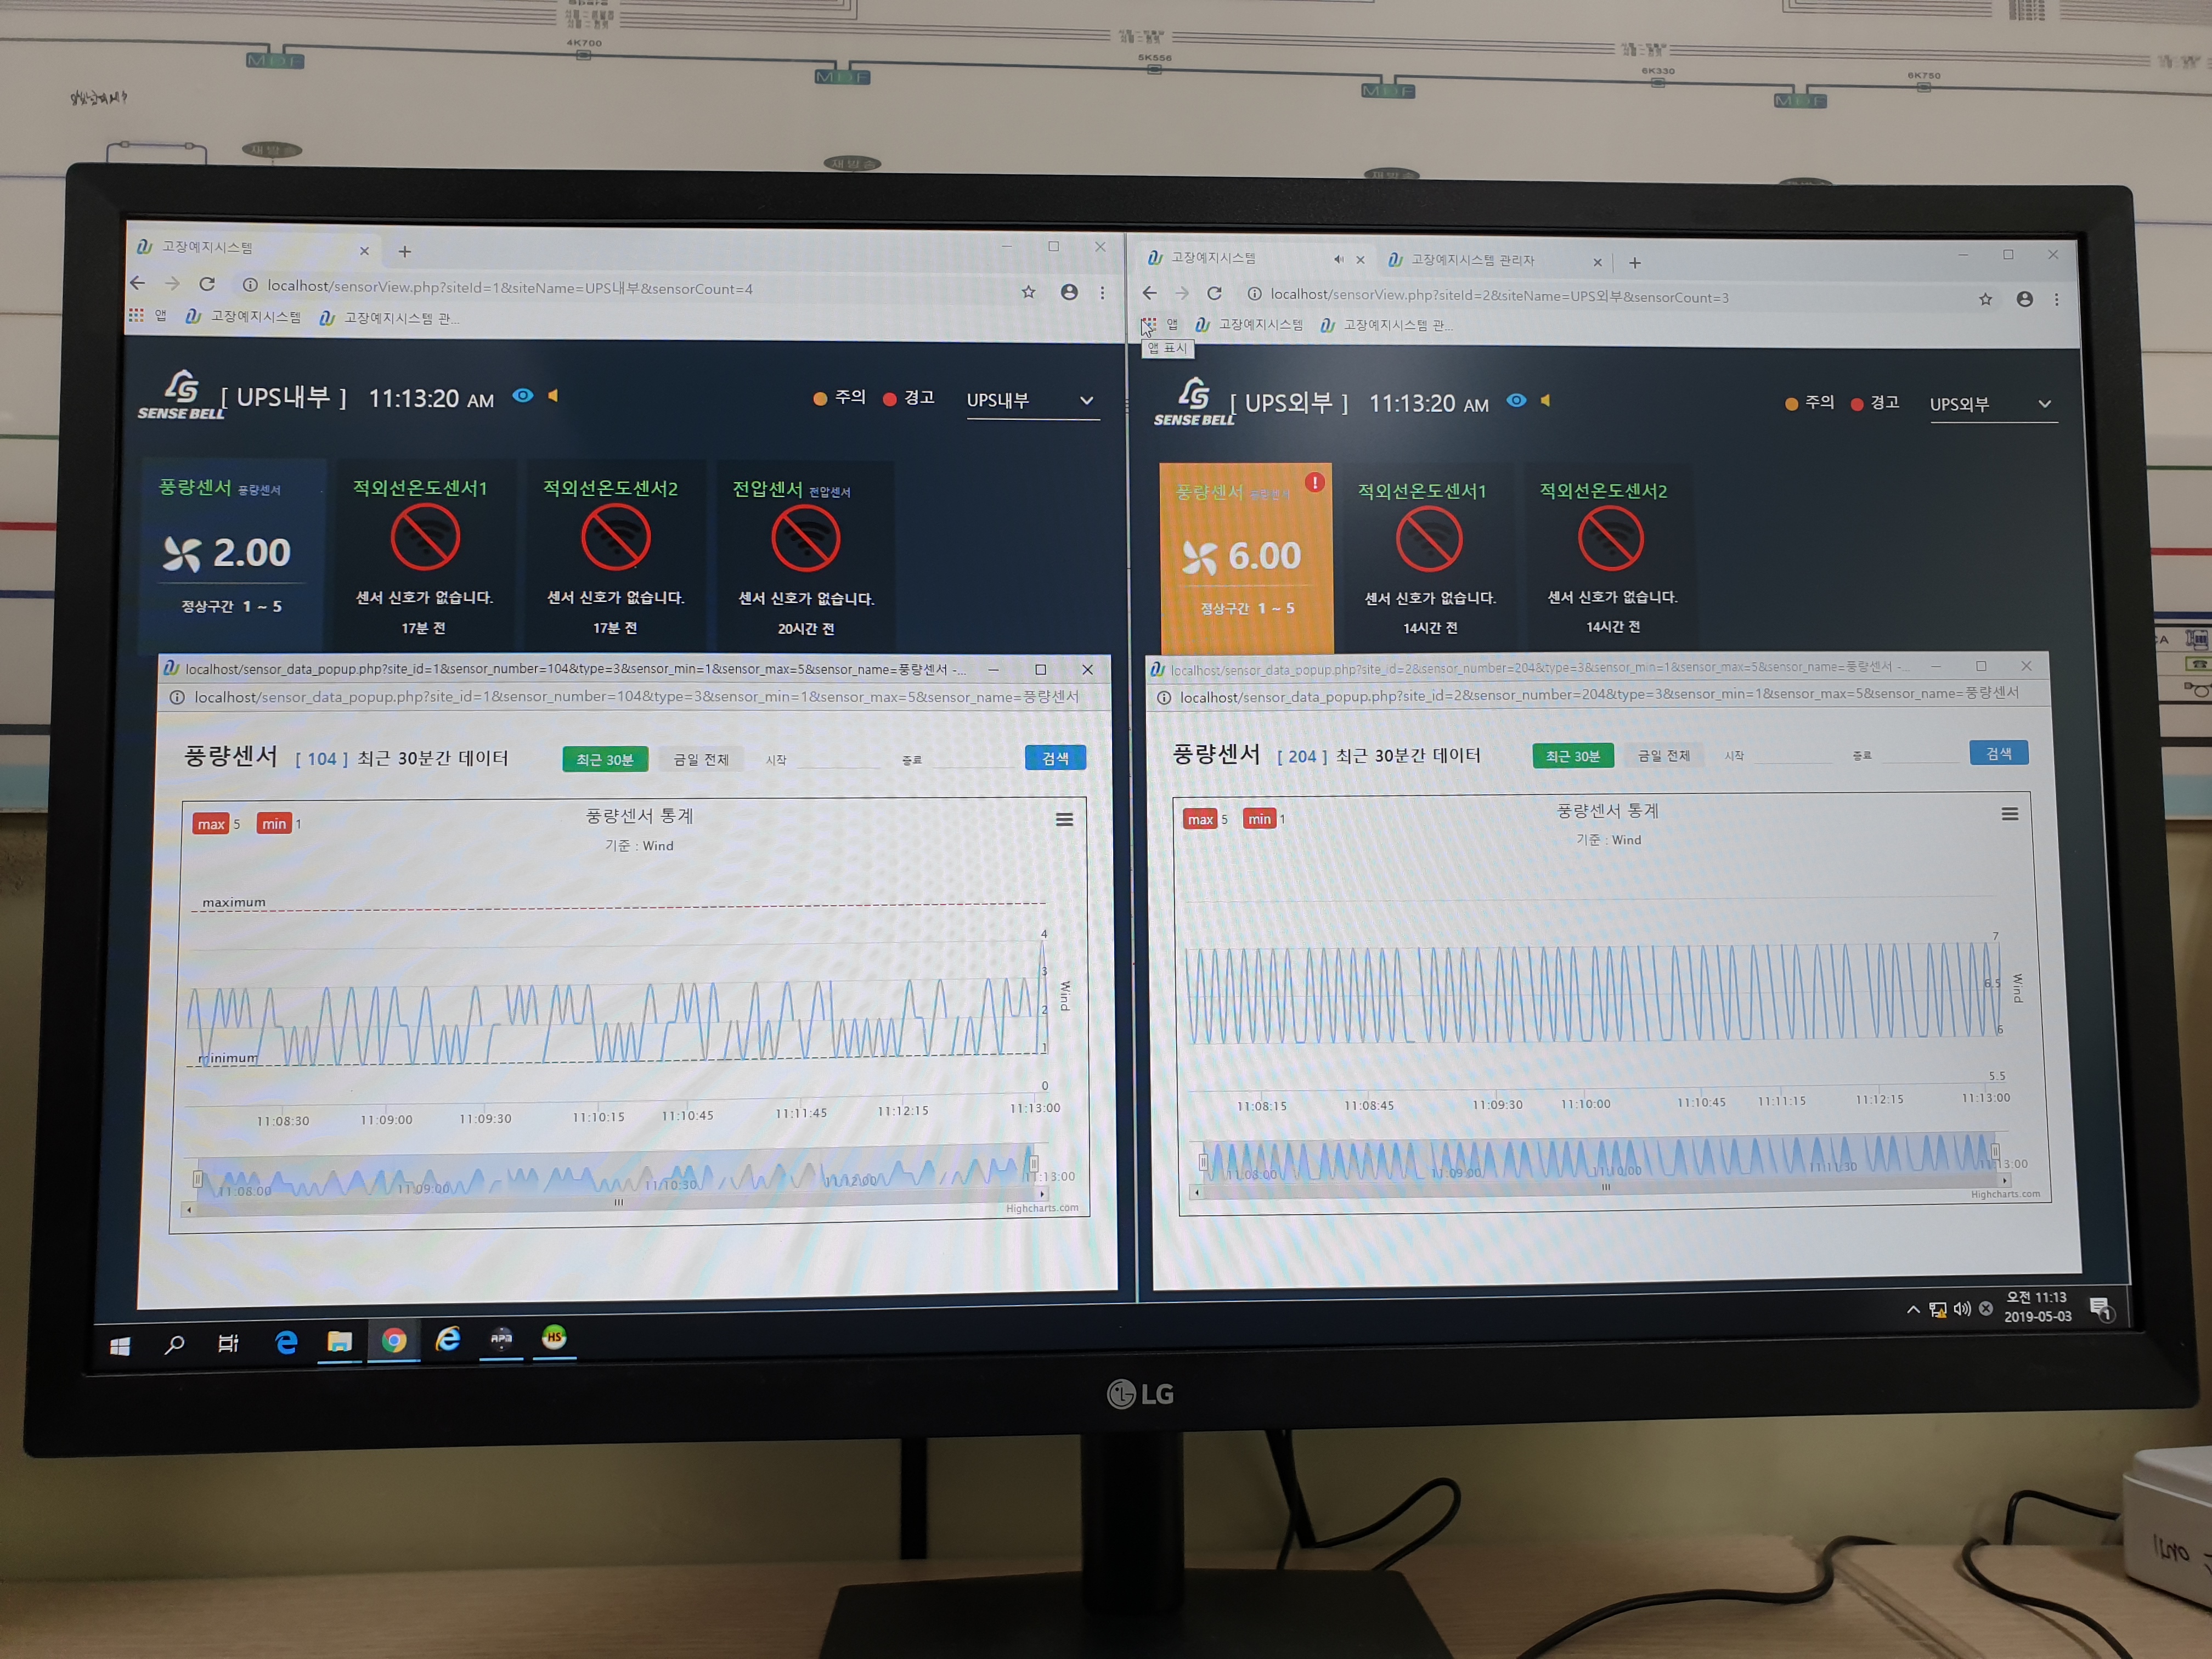Click the eye icon in UPS외부 header

point(1516,401)
